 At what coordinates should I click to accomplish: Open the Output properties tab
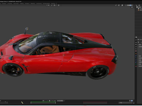click(x=136, y=45)
